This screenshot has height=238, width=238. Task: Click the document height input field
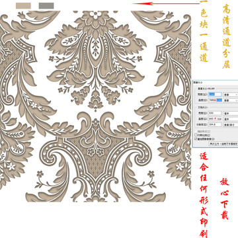click(215, 119)
